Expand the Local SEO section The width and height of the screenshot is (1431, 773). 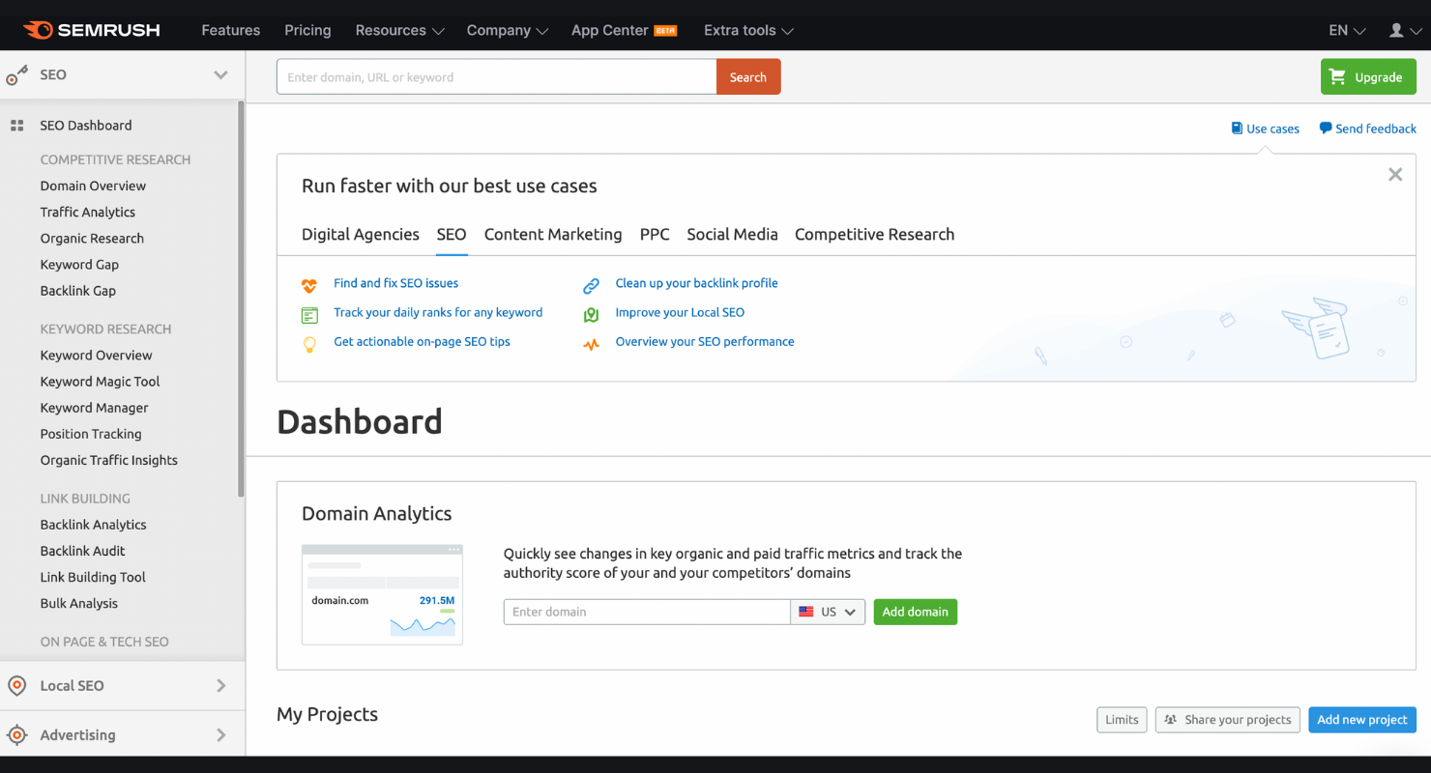tap(221, 686)
